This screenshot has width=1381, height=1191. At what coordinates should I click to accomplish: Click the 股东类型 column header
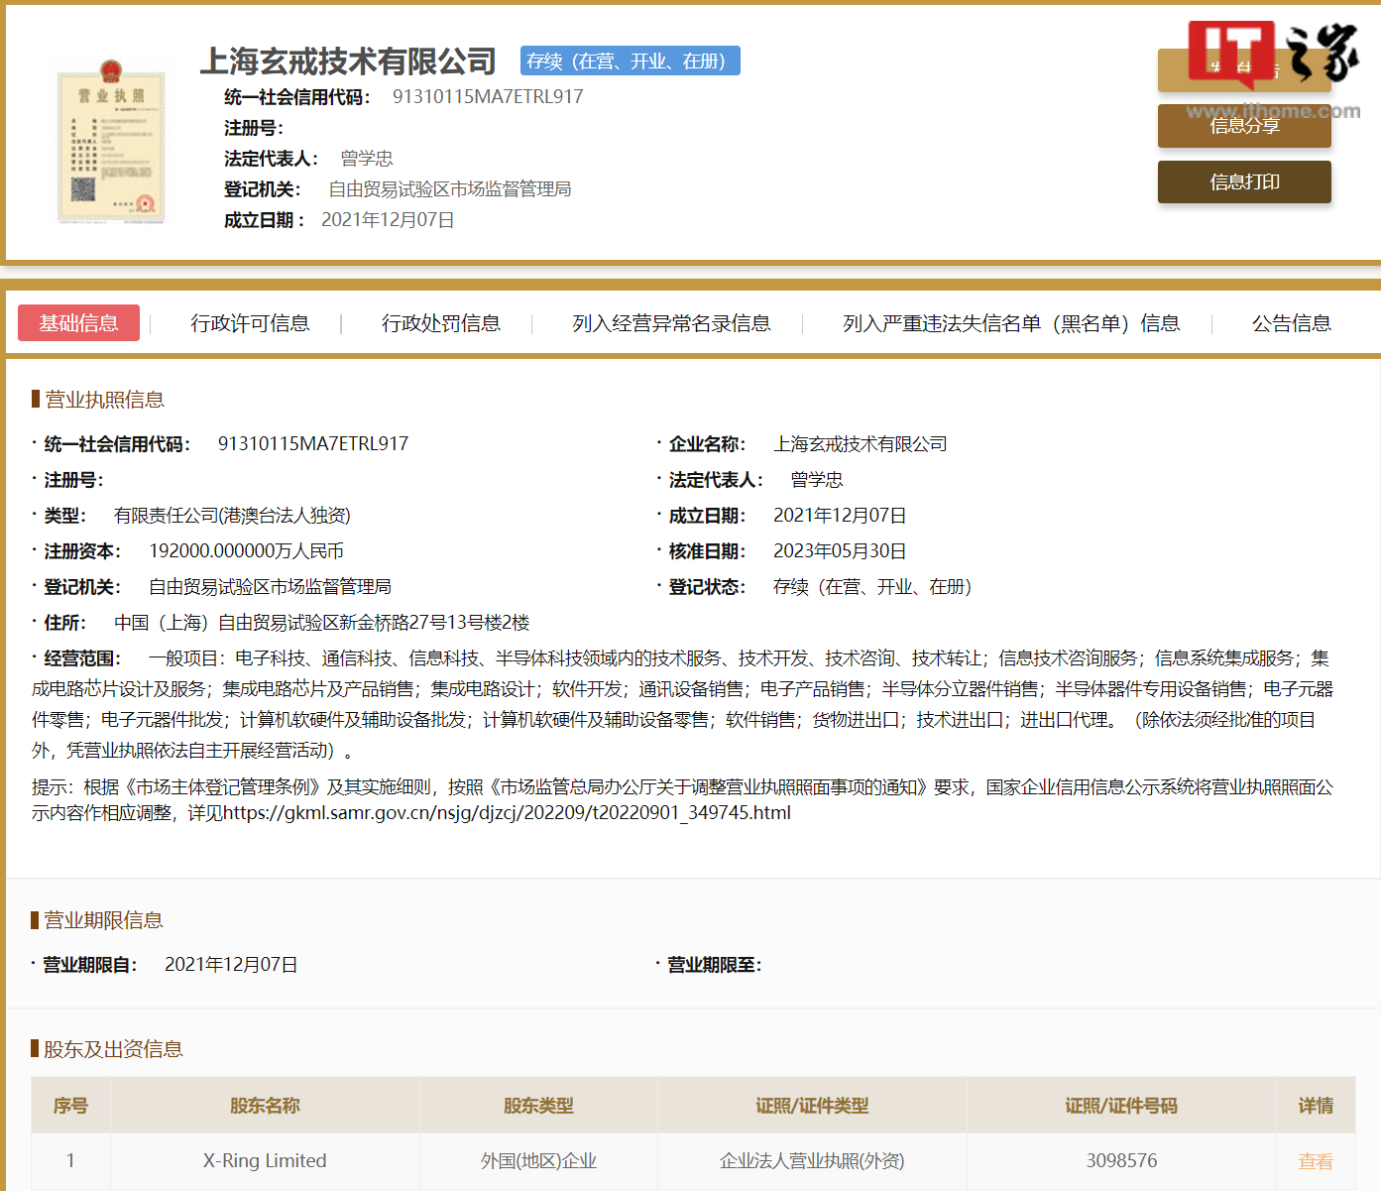(538, 1106)
